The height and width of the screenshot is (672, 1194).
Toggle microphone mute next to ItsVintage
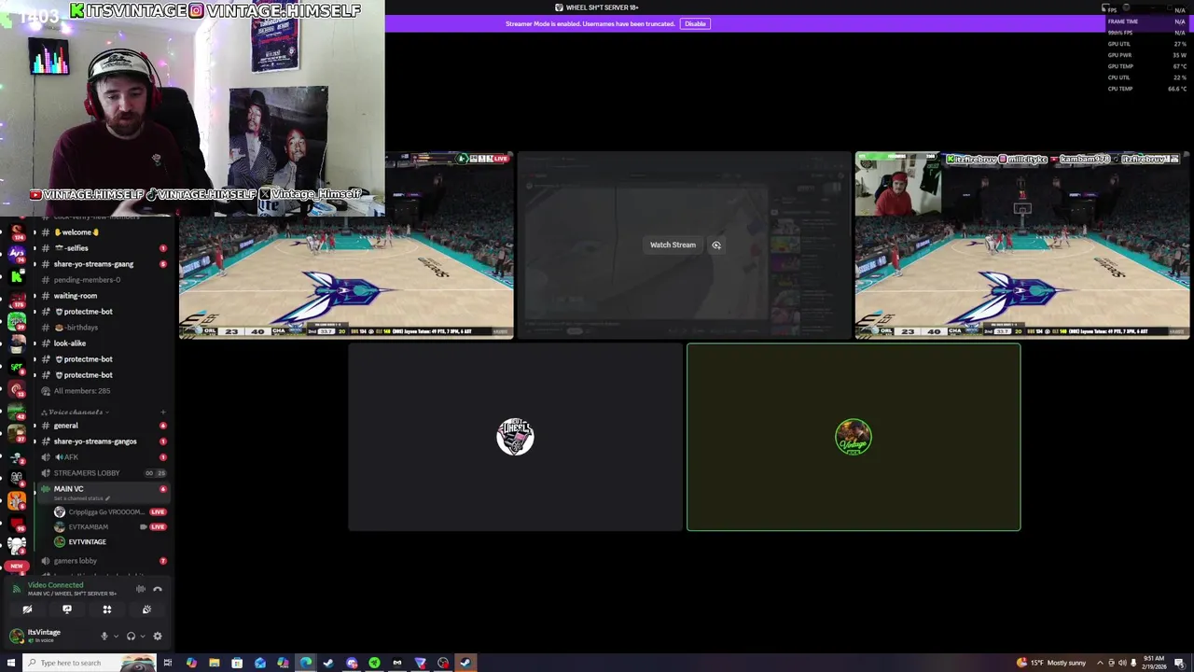tap(104, 637)
